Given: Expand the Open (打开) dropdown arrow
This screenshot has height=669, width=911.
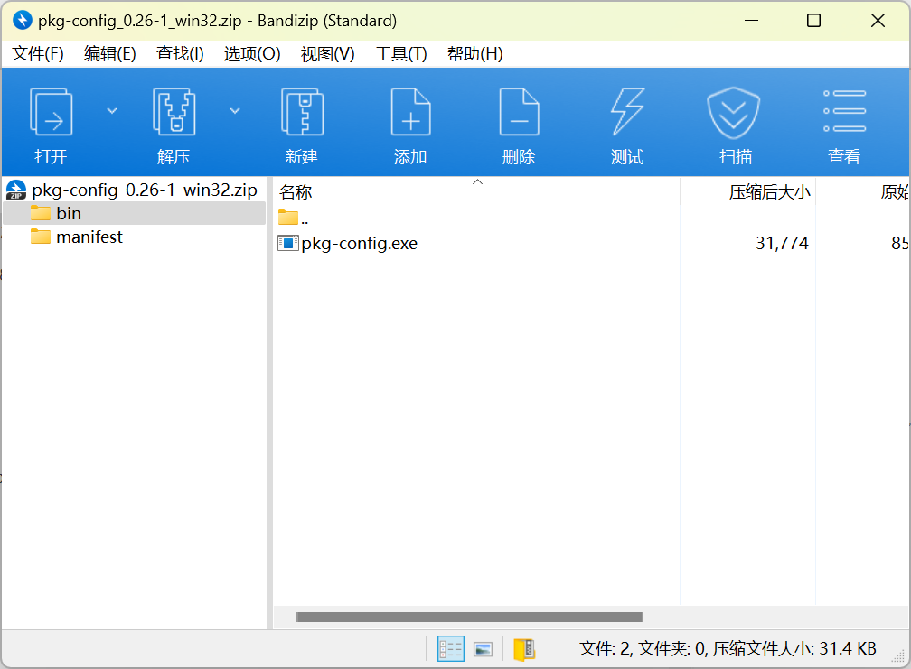Looking at the screenshot, I should click(x=112, y=111).
